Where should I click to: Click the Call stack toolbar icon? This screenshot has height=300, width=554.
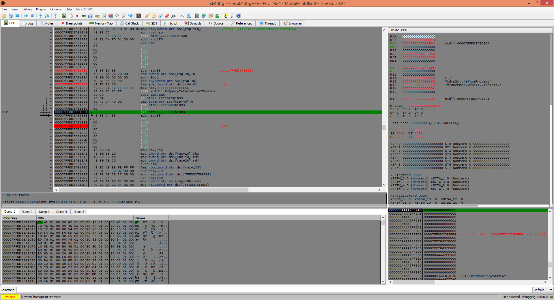90,16
